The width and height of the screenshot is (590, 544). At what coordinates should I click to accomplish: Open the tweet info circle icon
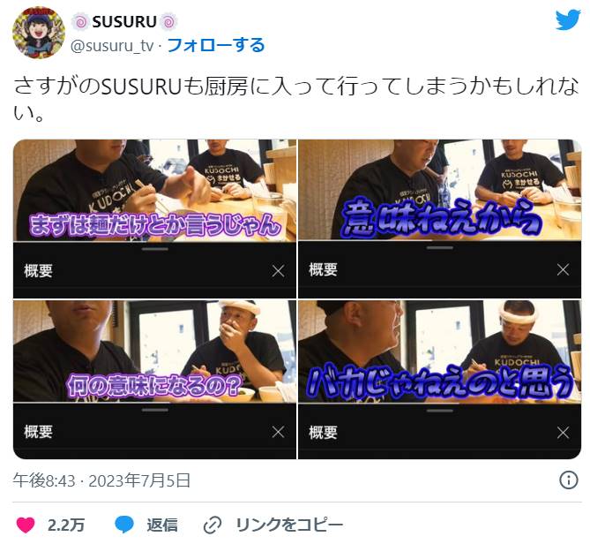[x=569, y=480]
